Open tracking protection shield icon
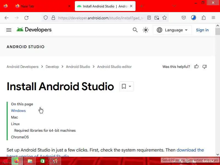 46,18
